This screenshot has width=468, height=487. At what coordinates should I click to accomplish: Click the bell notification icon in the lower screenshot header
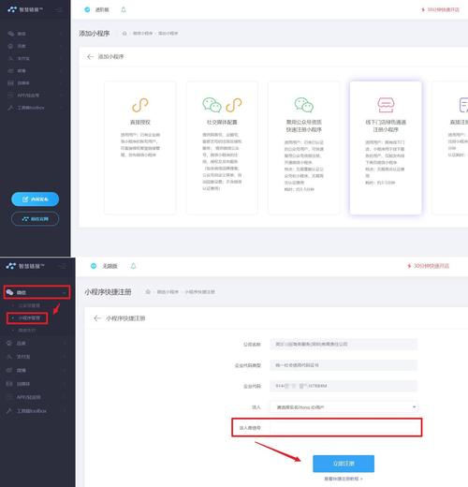133,266
